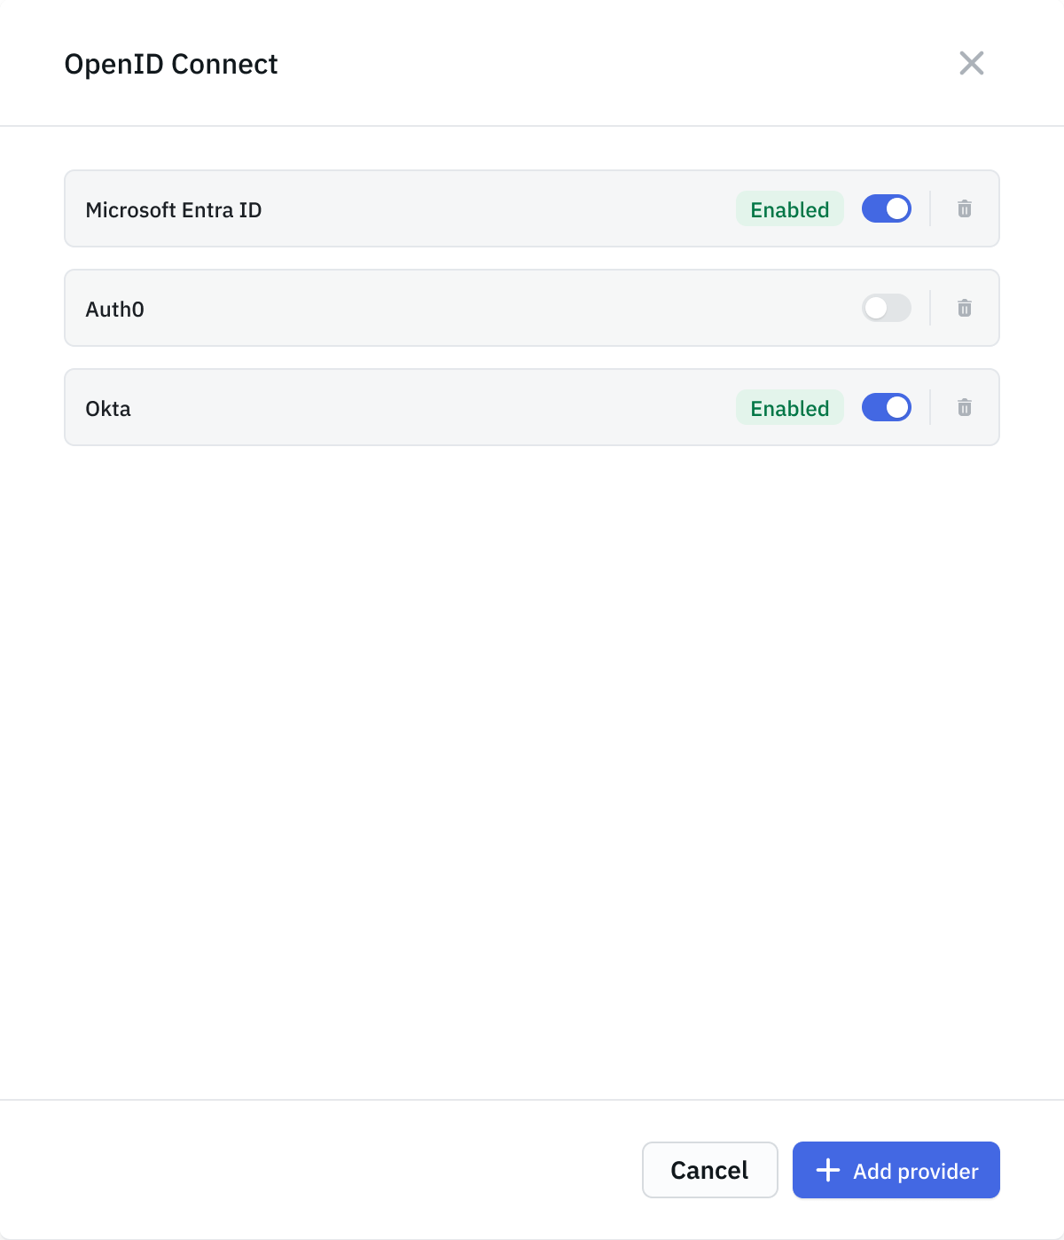This screenshot has height=1240, width=1064.
Task: Click the Okta label text
Action: pos(107,408)
